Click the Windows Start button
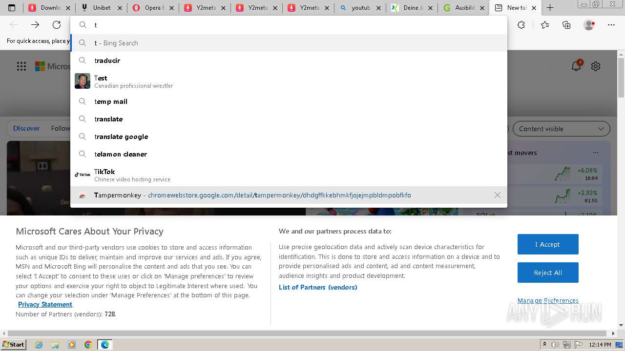The image size is (625, 351). point(14,344)
